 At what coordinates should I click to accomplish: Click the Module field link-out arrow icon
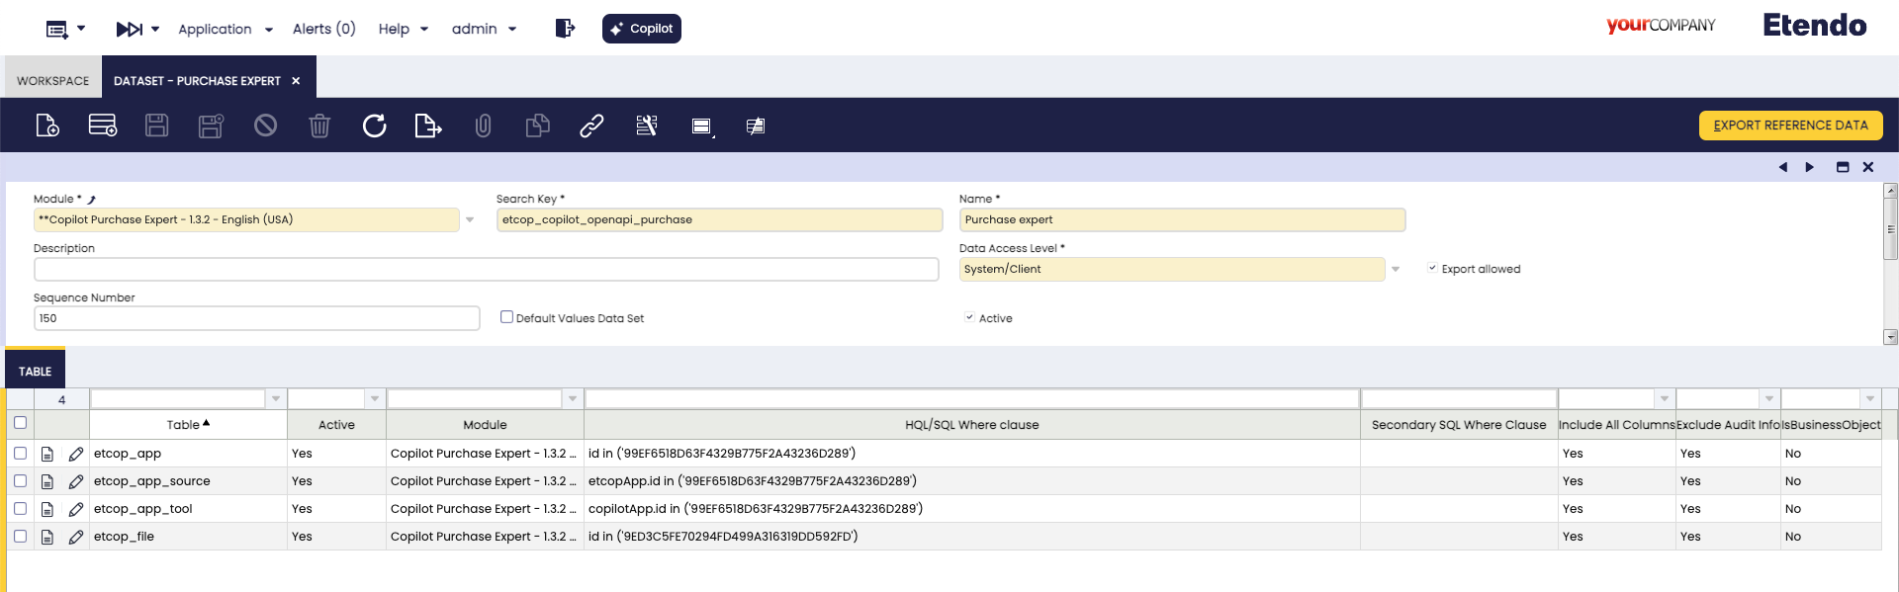(91, 200)
